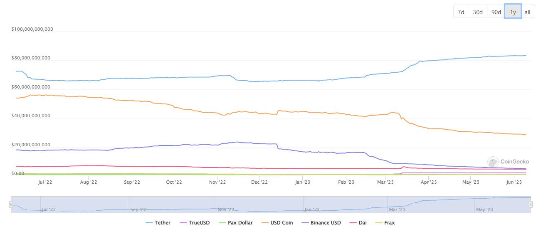Click the right navigator range handle
This screenshot has width=536, height=229.
pos(531,204)
